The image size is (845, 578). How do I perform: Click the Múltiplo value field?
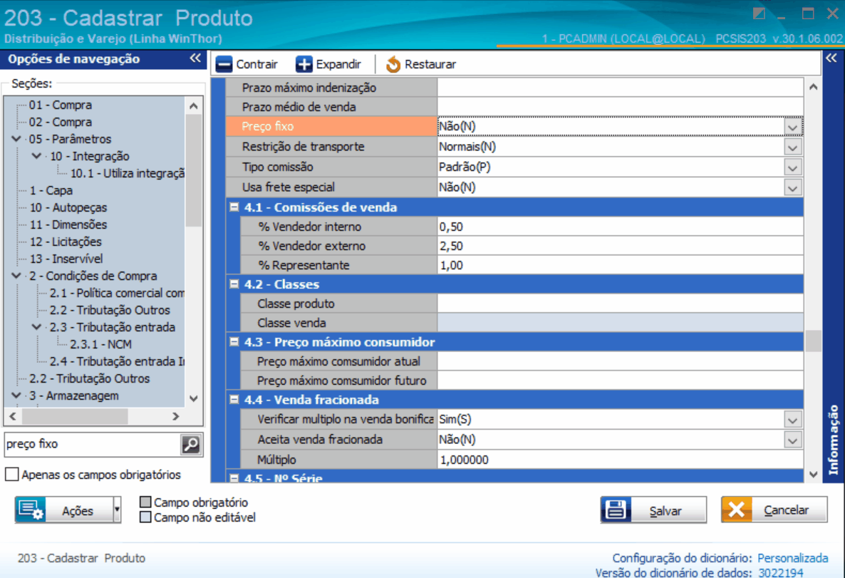coord(620,460)
